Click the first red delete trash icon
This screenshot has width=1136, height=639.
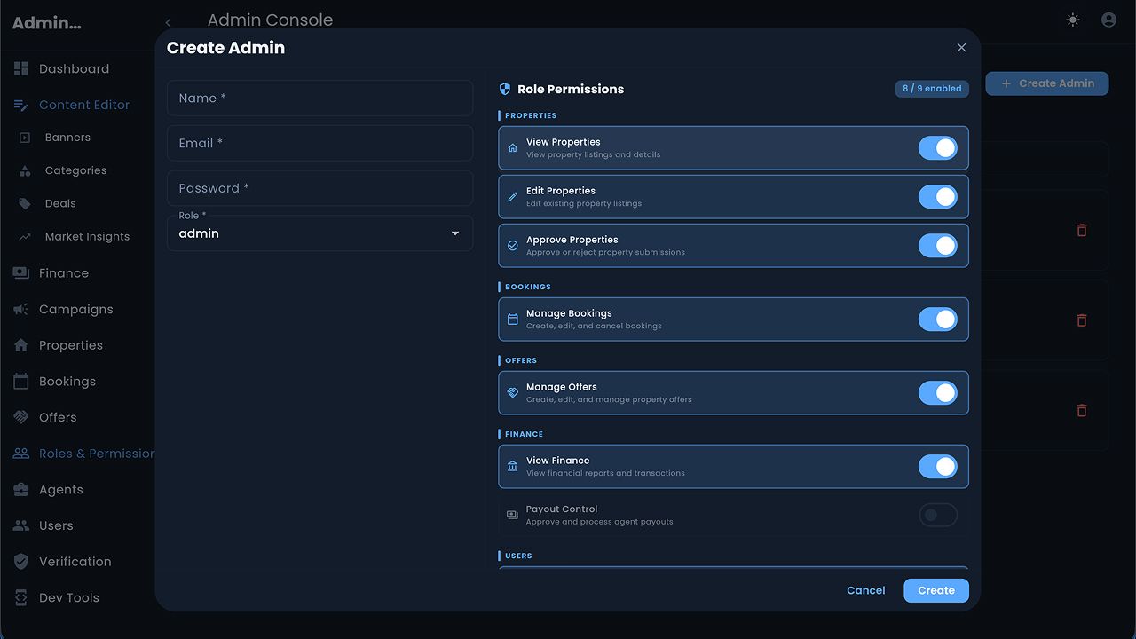[1081, 230]
